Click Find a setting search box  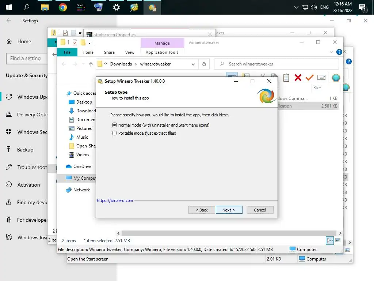click(27, 58)
